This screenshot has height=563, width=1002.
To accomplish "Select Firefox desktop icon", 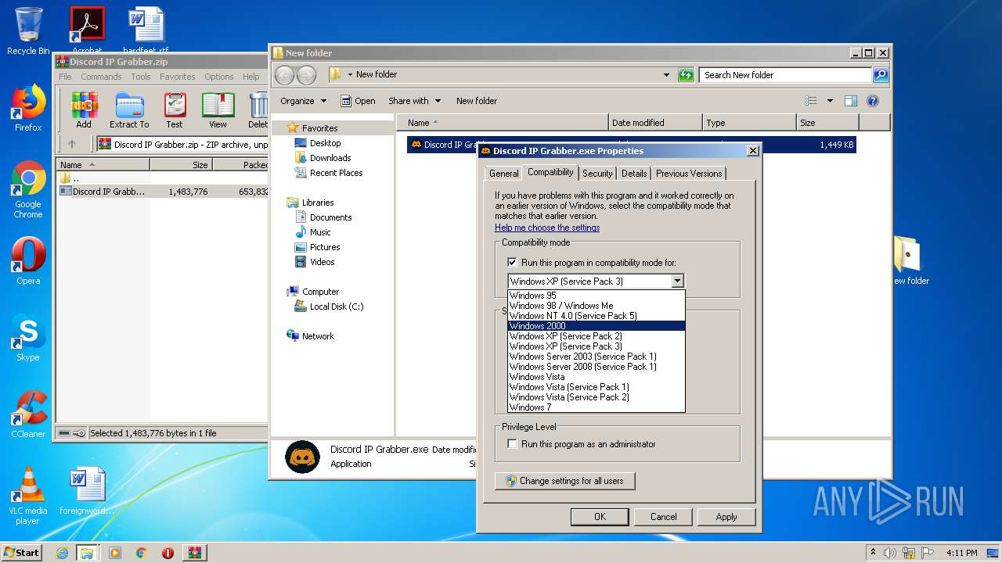I will click(28, 108).
